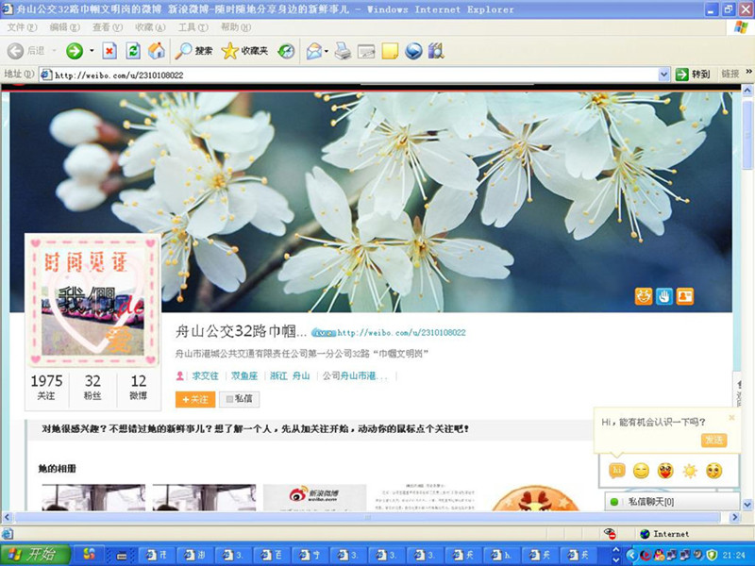
Task: Click the 双鱼座 zodiac link
Action: point(244,375)
